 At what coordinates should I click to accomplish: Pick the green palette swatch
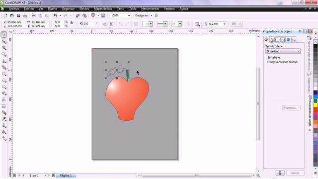(x=316, y=101)
